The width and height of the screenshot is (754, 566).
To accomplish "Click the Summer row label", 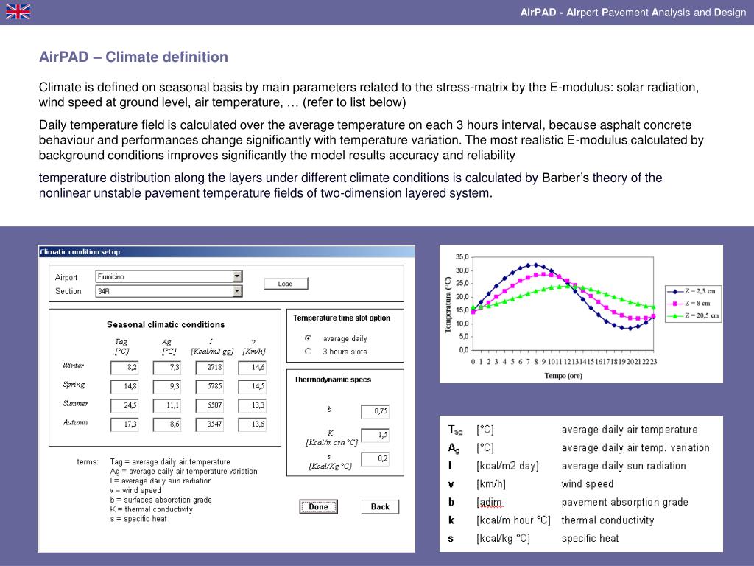I will click(x=75, y=403).
